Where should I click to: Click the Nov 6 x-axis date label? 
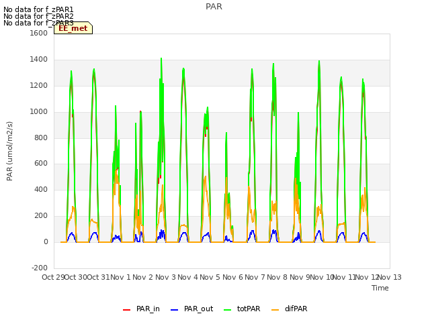pos(232,277)
